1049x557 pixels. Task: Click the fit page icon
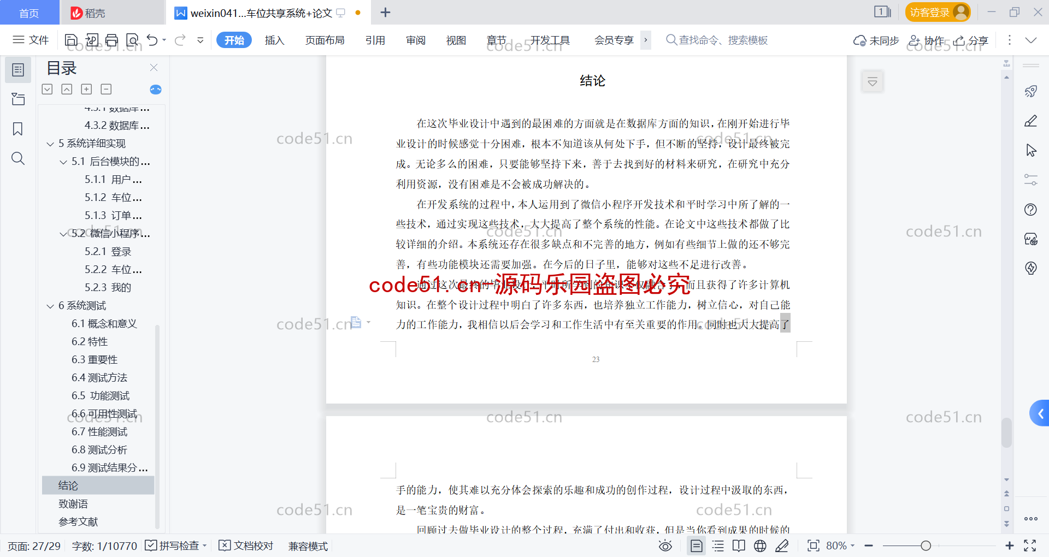pos(814,546)
